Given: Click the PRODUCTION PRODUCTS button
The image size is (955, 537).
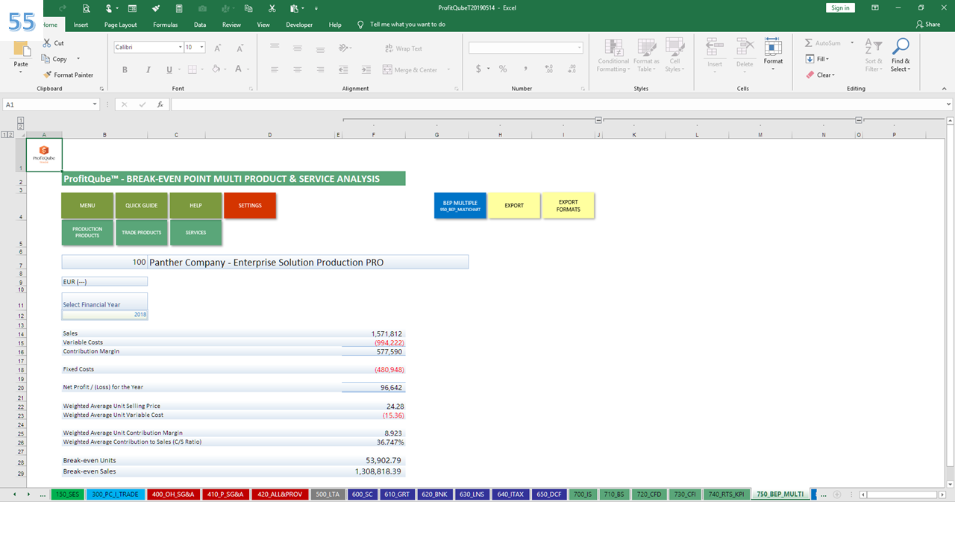Looking at the screenshot, I should coord(87,233).
